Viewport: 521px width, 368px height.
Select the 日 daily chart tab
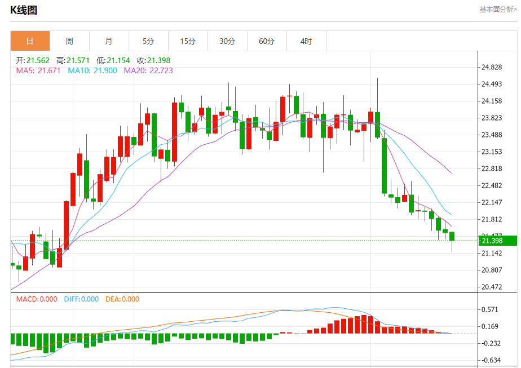point(30,41)
